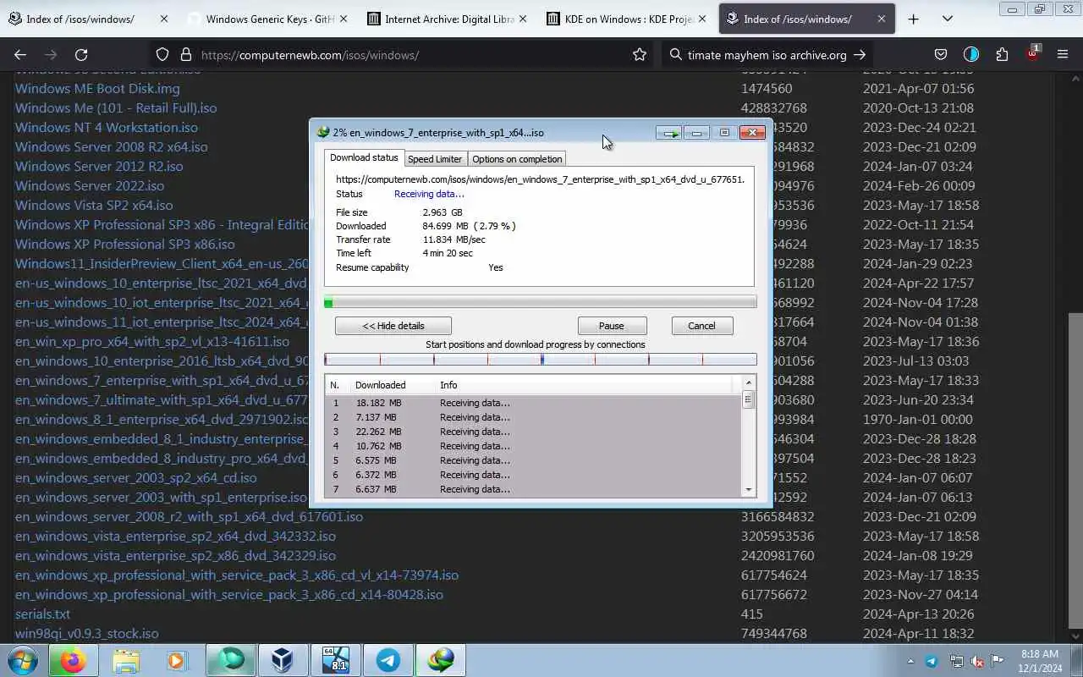Open the Action Center flag icon

[x=998, y=661]
